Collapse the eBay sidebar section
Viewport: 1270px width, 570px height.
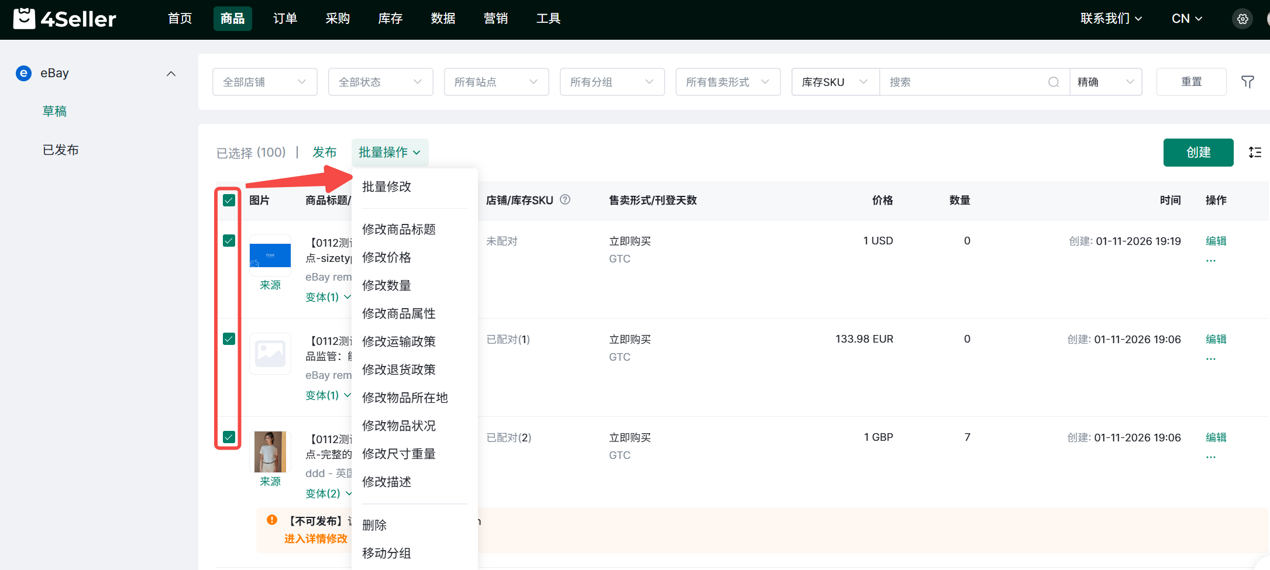[171, 74]
